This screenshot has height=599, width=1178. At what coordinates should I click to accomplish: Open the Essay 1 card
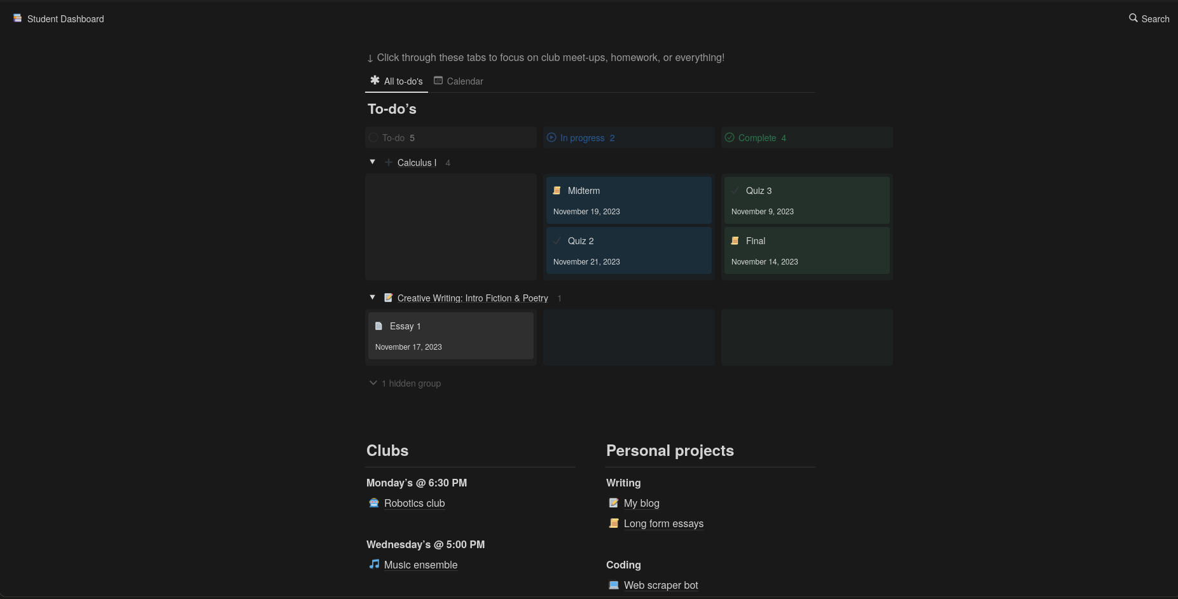pos(450,336)
